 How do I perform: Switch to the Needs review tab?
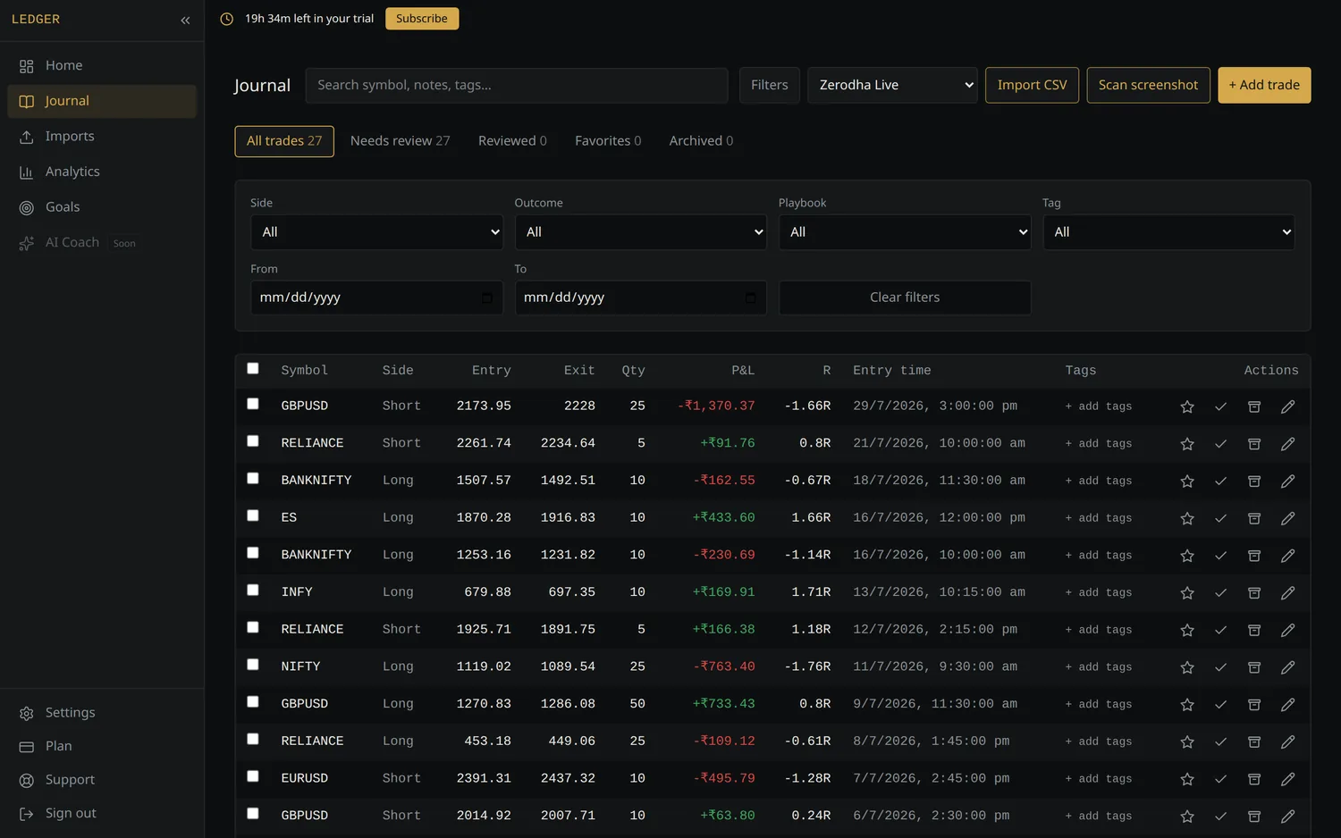coord(401,141)
